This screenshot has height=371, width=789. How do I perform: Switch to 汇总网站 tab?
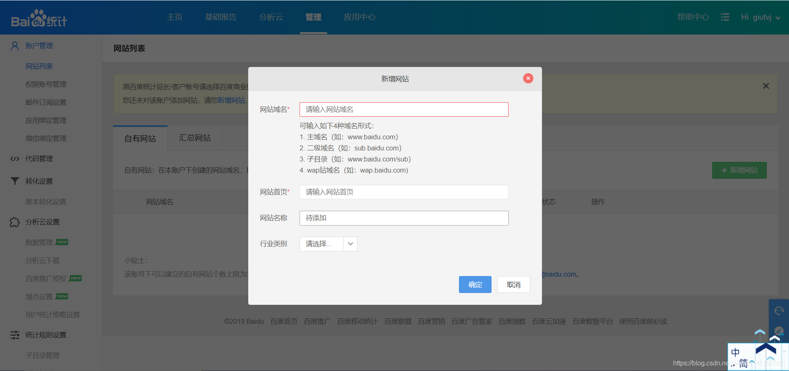pyautogui.click(x=195, y=138)
